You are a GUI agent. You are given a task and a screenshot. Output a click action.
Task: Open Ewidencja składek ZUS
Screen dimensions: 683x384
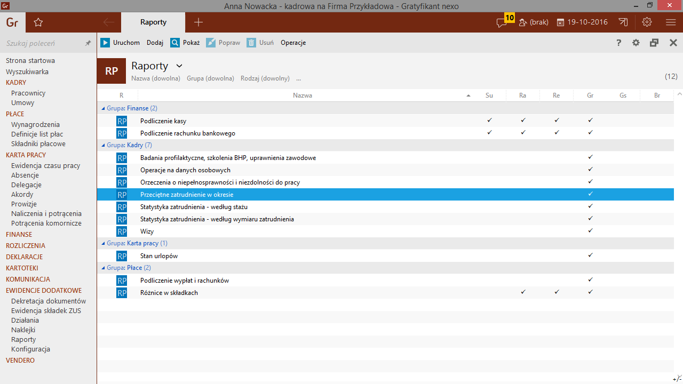pos(46,311)
